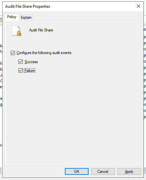Click the gold padlock on the policy icon
The image size is (146, 180).
tap(19, 33)
